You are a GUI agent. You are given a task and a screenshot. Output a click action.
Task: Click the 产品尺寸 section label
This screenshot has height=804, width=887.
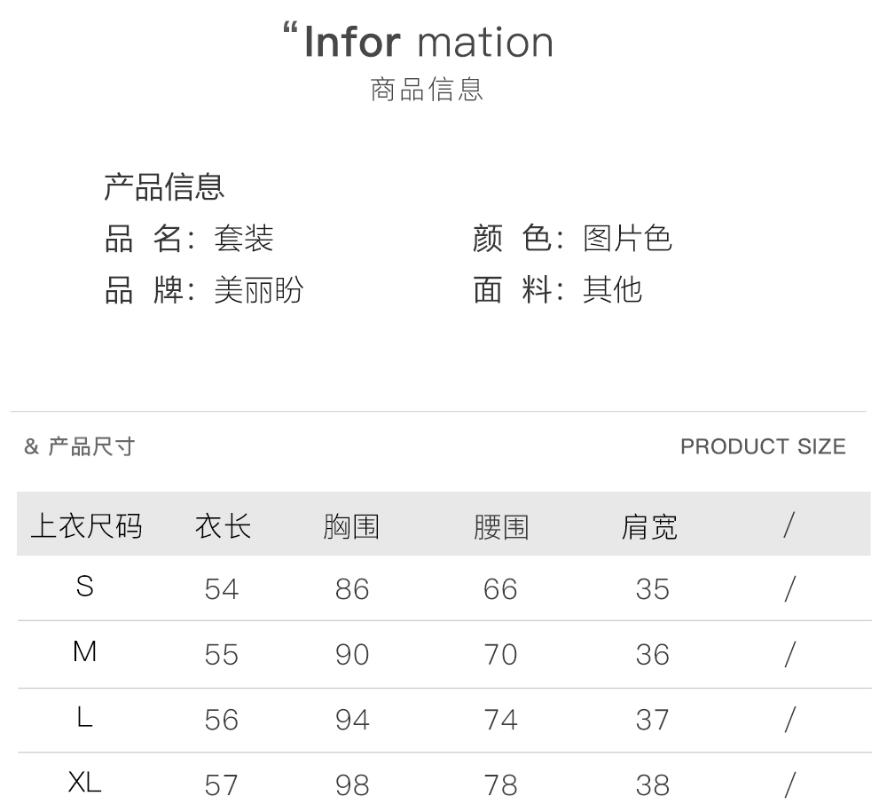pyautogui.click(x=90, y=446)
